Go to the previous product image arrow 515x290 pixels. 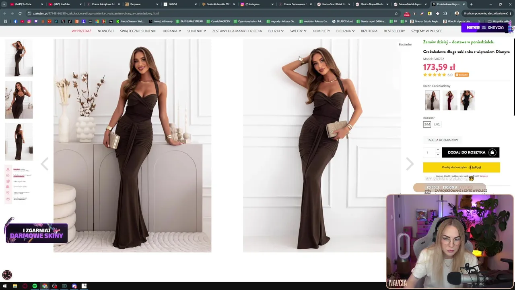[44, 164]
